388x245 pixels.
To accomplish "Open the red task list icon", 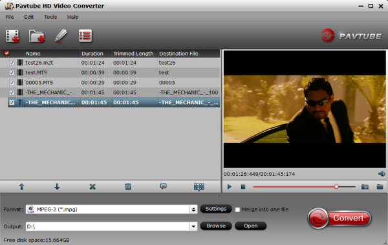I will click(x=85, y=36).
